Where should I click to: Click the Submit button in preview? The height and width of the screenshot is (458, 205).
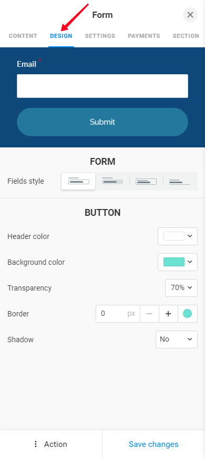click(102, 122)
